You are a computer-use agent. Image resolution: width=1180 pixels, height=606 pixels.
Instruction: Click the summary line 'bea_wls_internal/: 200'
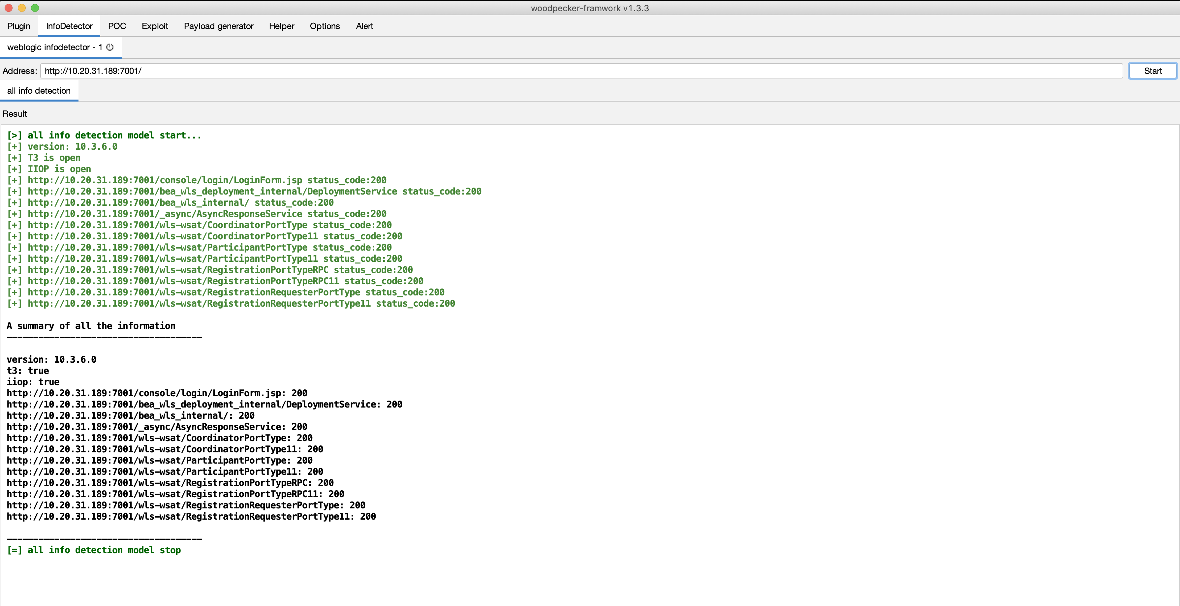pyautogui.click(x=131, y=415)
